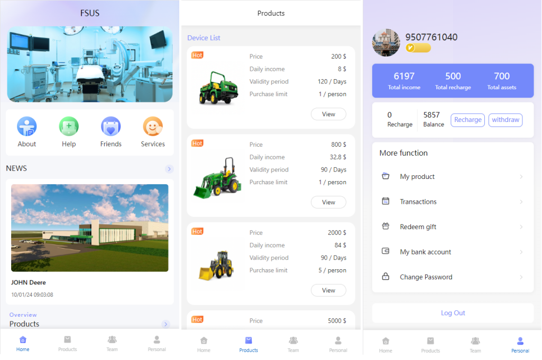The width and height of the screenshot is (542, 360).
Task: Click the 5857 Balance value
Action: [x=431, y=115]
